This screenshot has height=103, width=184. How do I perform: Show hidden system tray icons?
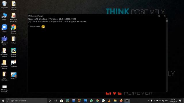pos(149,100)
